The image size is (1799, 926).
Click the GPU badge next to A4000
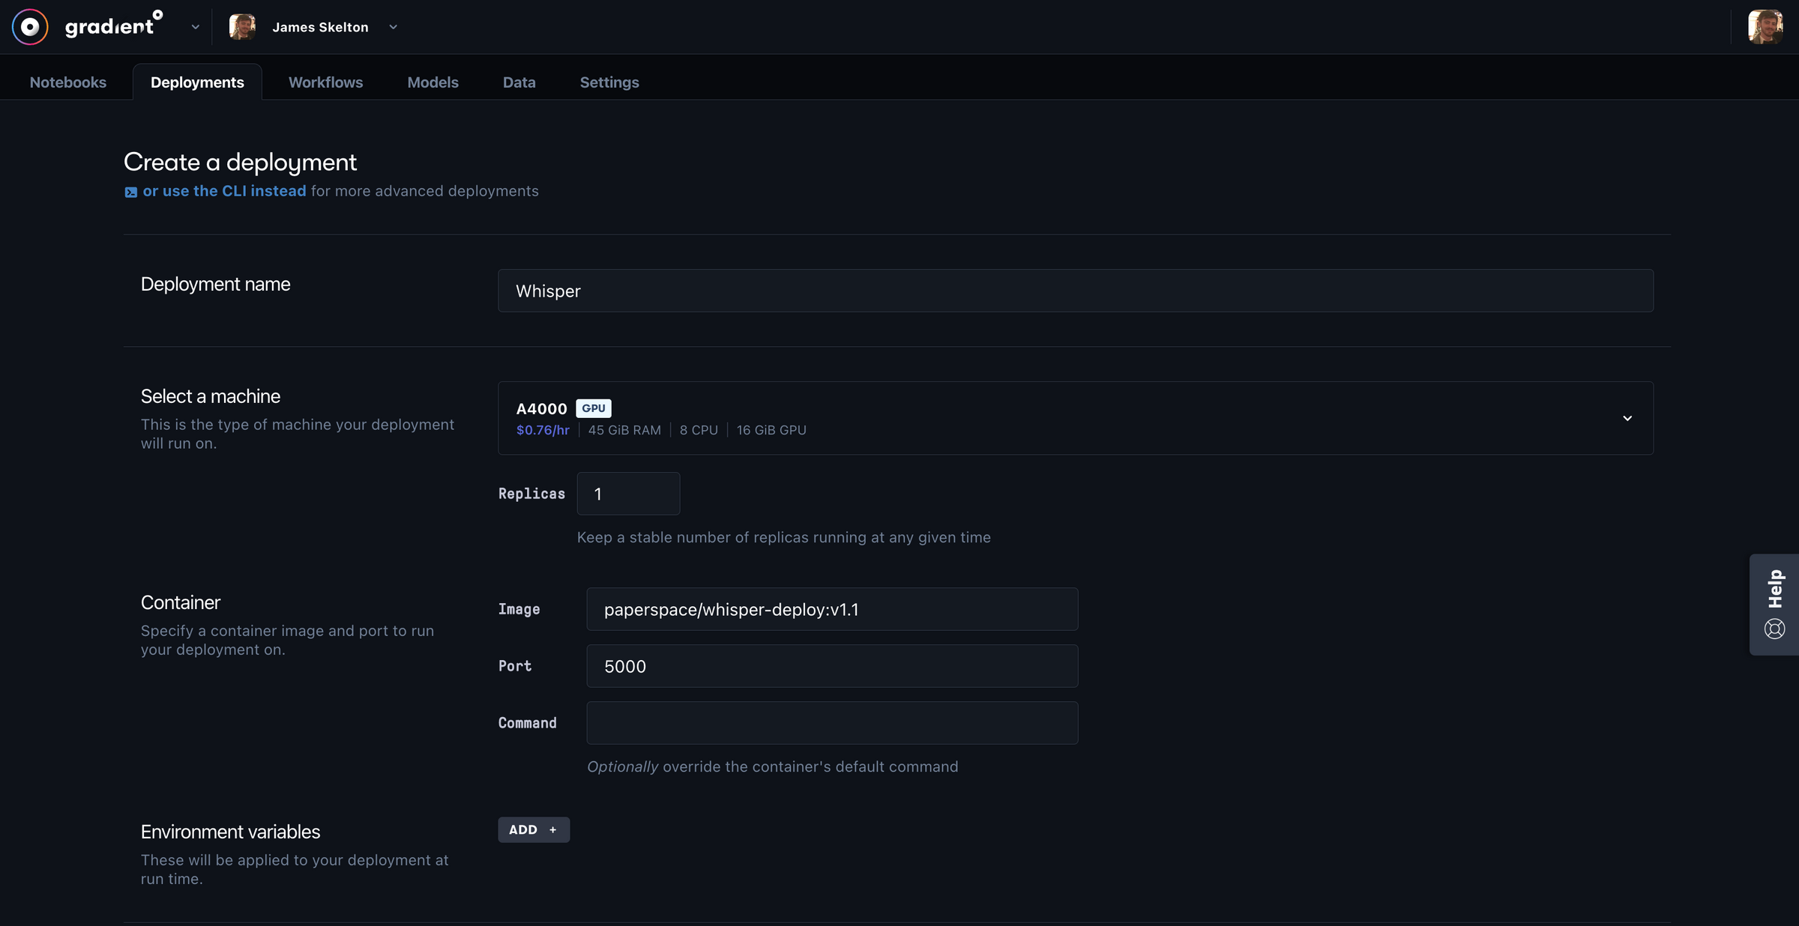[592, 408]
